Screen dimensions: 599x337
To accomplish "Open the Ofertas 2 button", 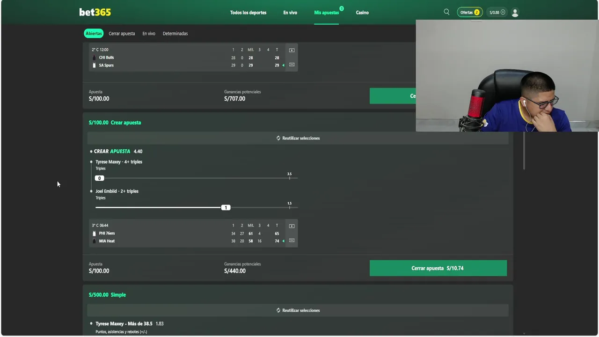I will pos(469,13).
